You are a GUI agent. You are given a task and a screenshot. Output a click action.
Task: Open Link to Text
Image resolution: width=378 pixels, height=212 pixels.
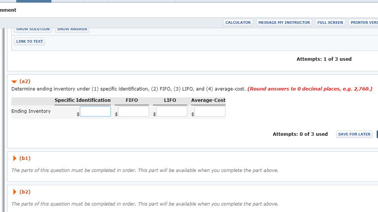(x=30, y=41)
